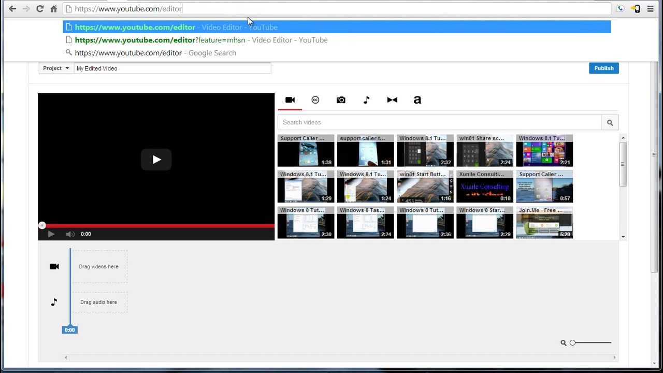
Task: Select Windows 8 Tut... thumbnail lasting 2:30
Action: pos(306,223)
